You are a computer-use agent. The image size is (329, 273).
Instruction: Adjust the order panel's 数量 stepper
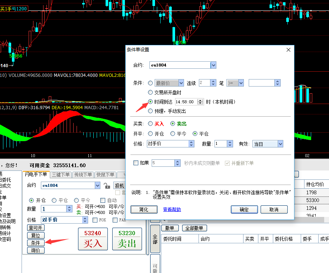tap(69, 209)
